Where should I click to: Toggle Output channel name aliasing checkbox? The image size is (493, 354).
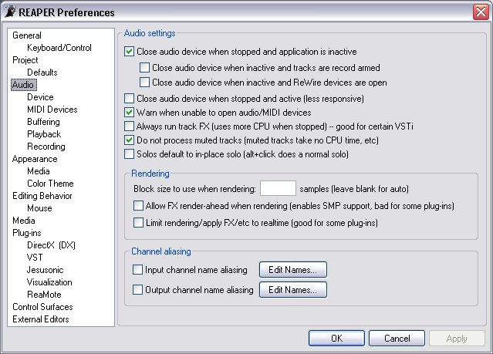pyautogui.click(x=137, y=290)
